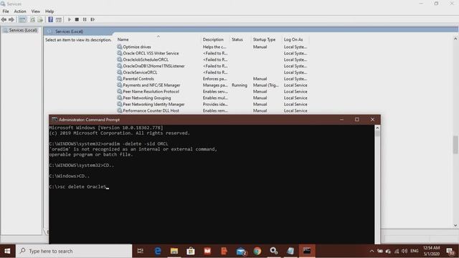The width and height of the screenshot is (459, 258).
Task: Go back with the toolbar Back arrow
Action: pyautogui.click(x=4, y=19)
